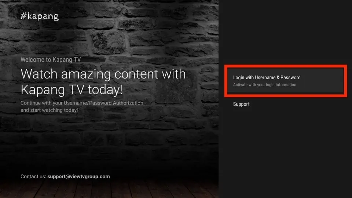Screen dimensions: 352x198
Task: Click support@viewtvgroup.com email address
Action: [x=78, y=176]
